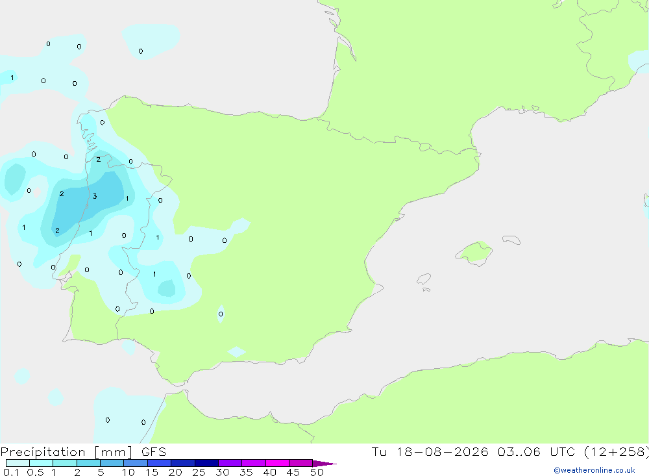Click the 0.5–1 mm legend swatch

[42, 463]
